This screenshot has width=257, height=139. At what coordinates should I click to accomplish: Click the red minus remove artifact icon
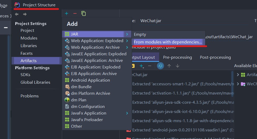(x=75, y=13)
